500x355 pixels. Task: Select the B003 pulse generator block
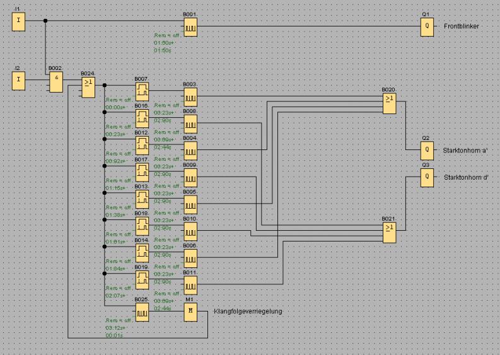pyautogui.click(x=190, y=96)
